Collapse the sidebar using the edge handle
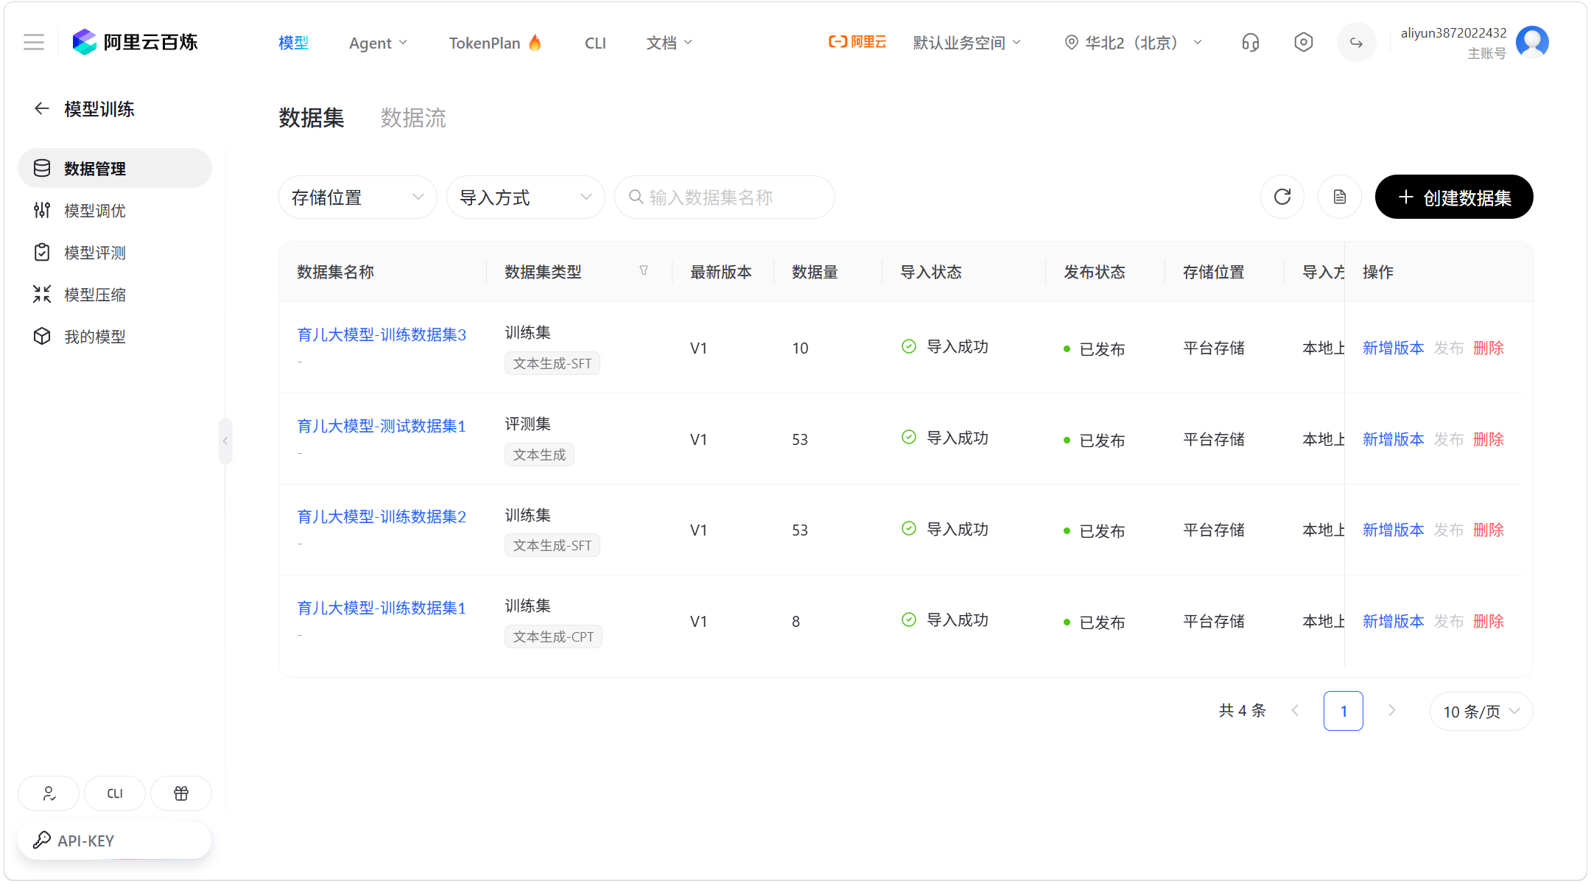The width and height of the screenshot is (1591, 884). [225, 441]
